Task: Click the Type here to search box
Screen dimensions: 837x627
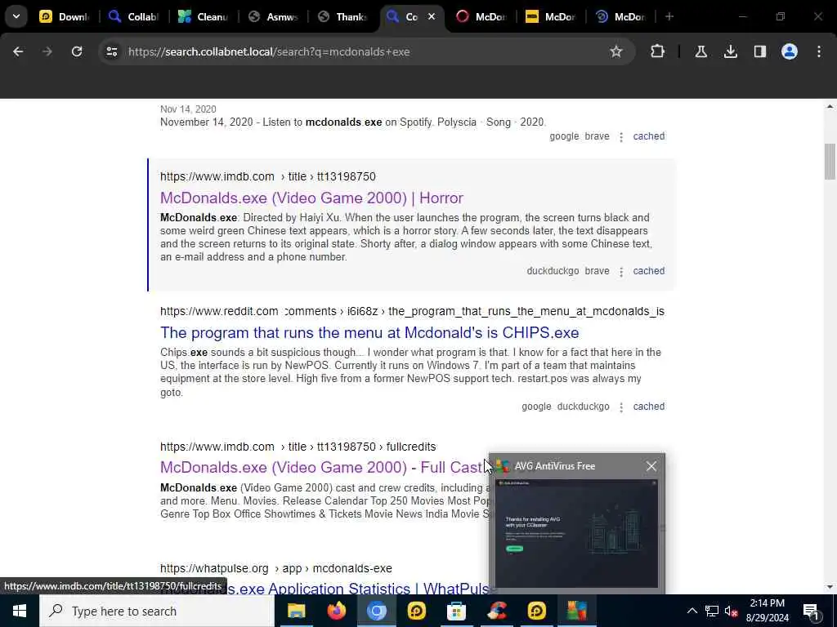Action: point(156,611)
